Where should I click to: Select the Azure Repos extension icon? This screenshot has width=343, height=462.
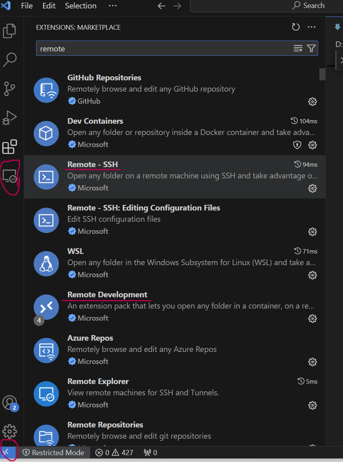tap(46, 350)
